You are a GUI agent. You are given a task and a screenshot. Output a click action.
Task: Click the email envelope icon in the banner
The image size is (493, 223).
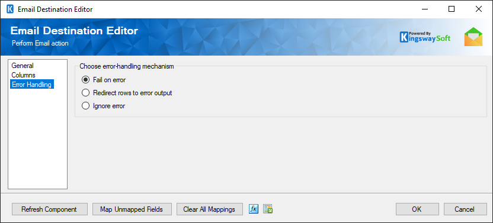[473, 37]
